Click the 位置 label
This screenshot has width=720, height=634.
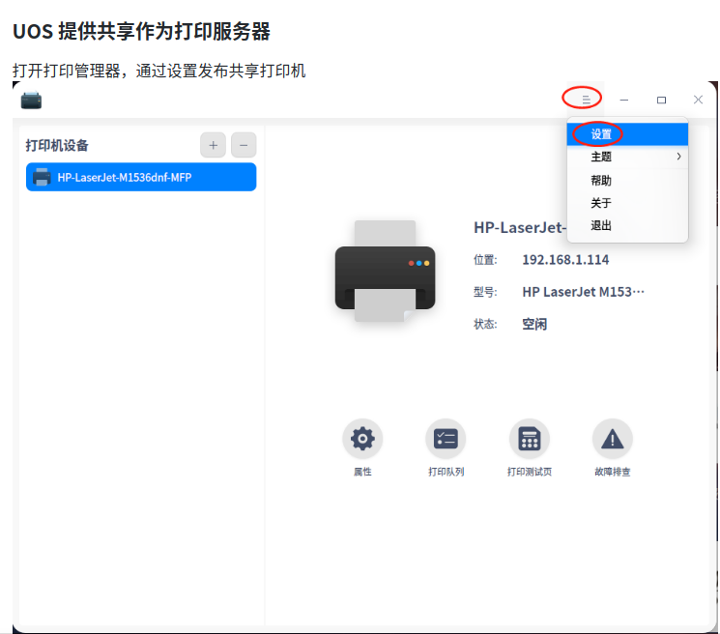(x=485, y=260)
